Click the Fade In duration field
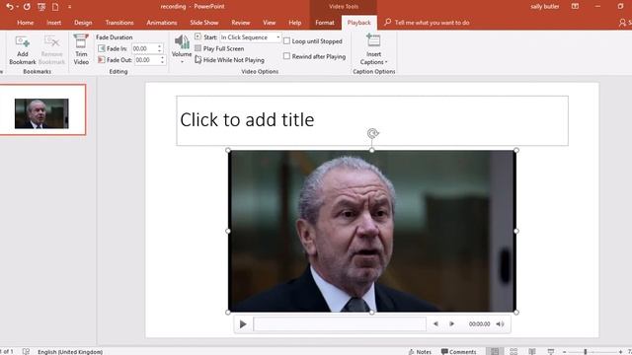The image size is (632, 355). [144, 48]
